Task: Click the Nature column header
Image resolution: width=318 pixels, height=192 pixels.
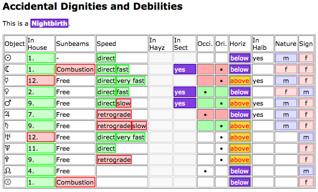Action: [x=286, y=44]
